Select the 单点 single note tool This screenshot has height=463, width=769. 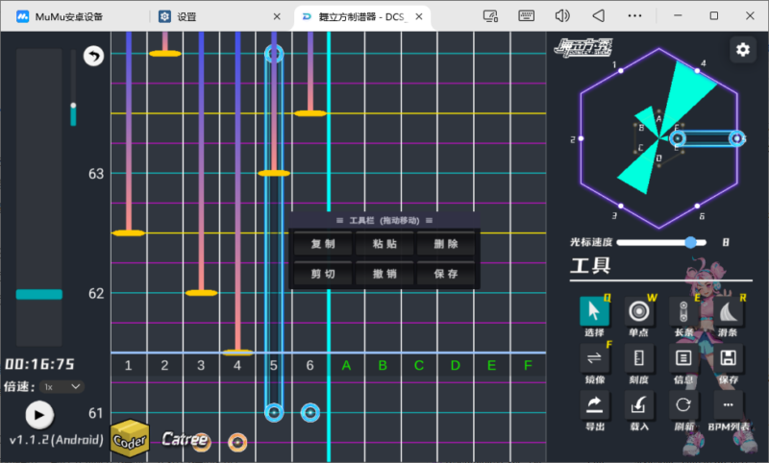(638, 311)
